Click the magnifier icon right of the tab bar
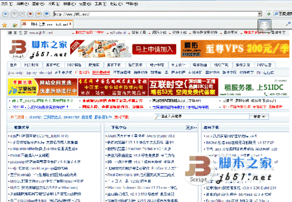Viewport: 292px width, 202px height. [288, 24]
